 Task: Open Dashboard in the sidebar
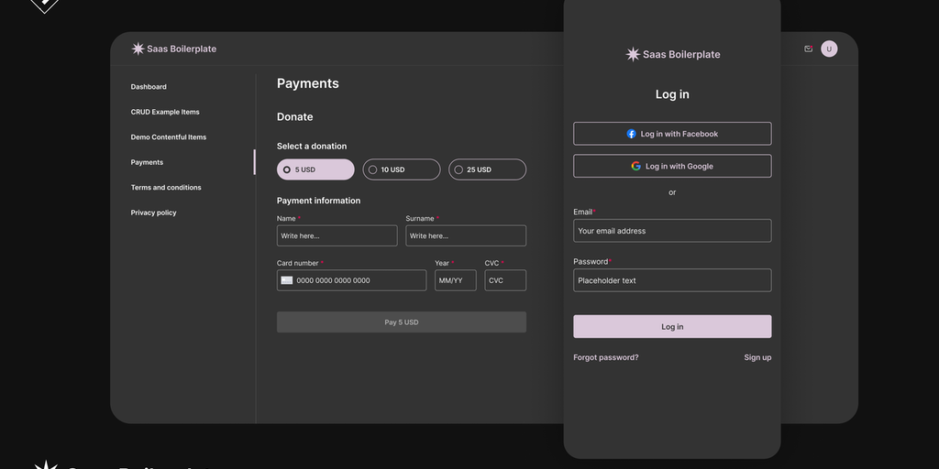pyautogui.click(x=149, y=87)
